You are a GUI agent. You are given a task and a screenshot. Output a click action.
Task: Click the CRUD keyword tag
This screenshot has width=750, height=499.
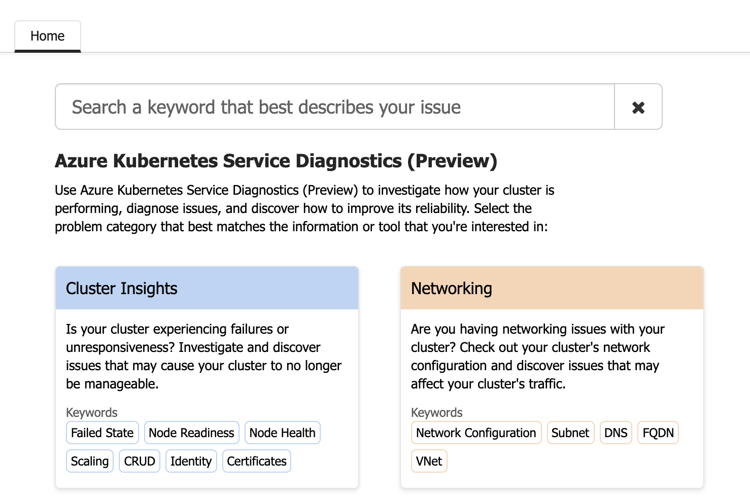tap(140, 461)
